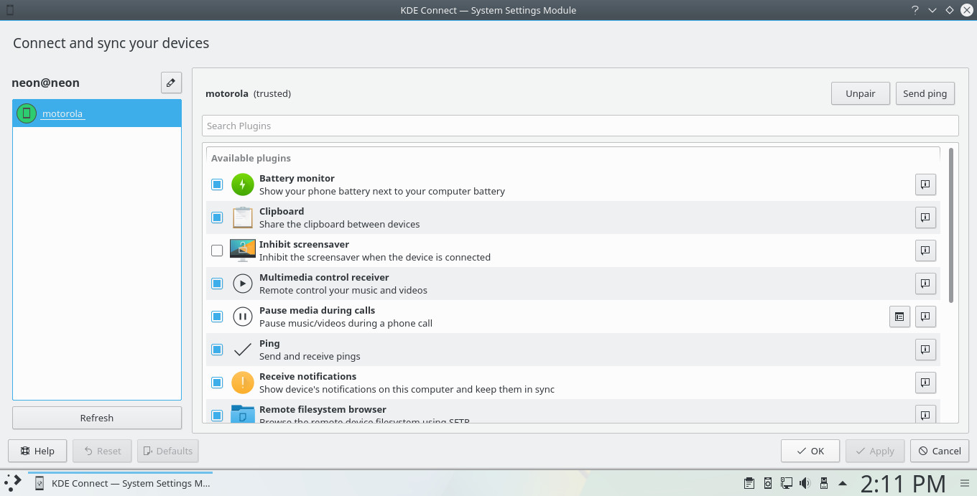Open About info for Receive notifications plugin

click(925, 383)
